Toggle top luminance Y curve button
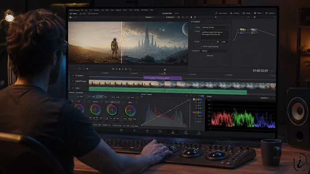The height and width of the screenshot is (174, 310). pos(194,100)
